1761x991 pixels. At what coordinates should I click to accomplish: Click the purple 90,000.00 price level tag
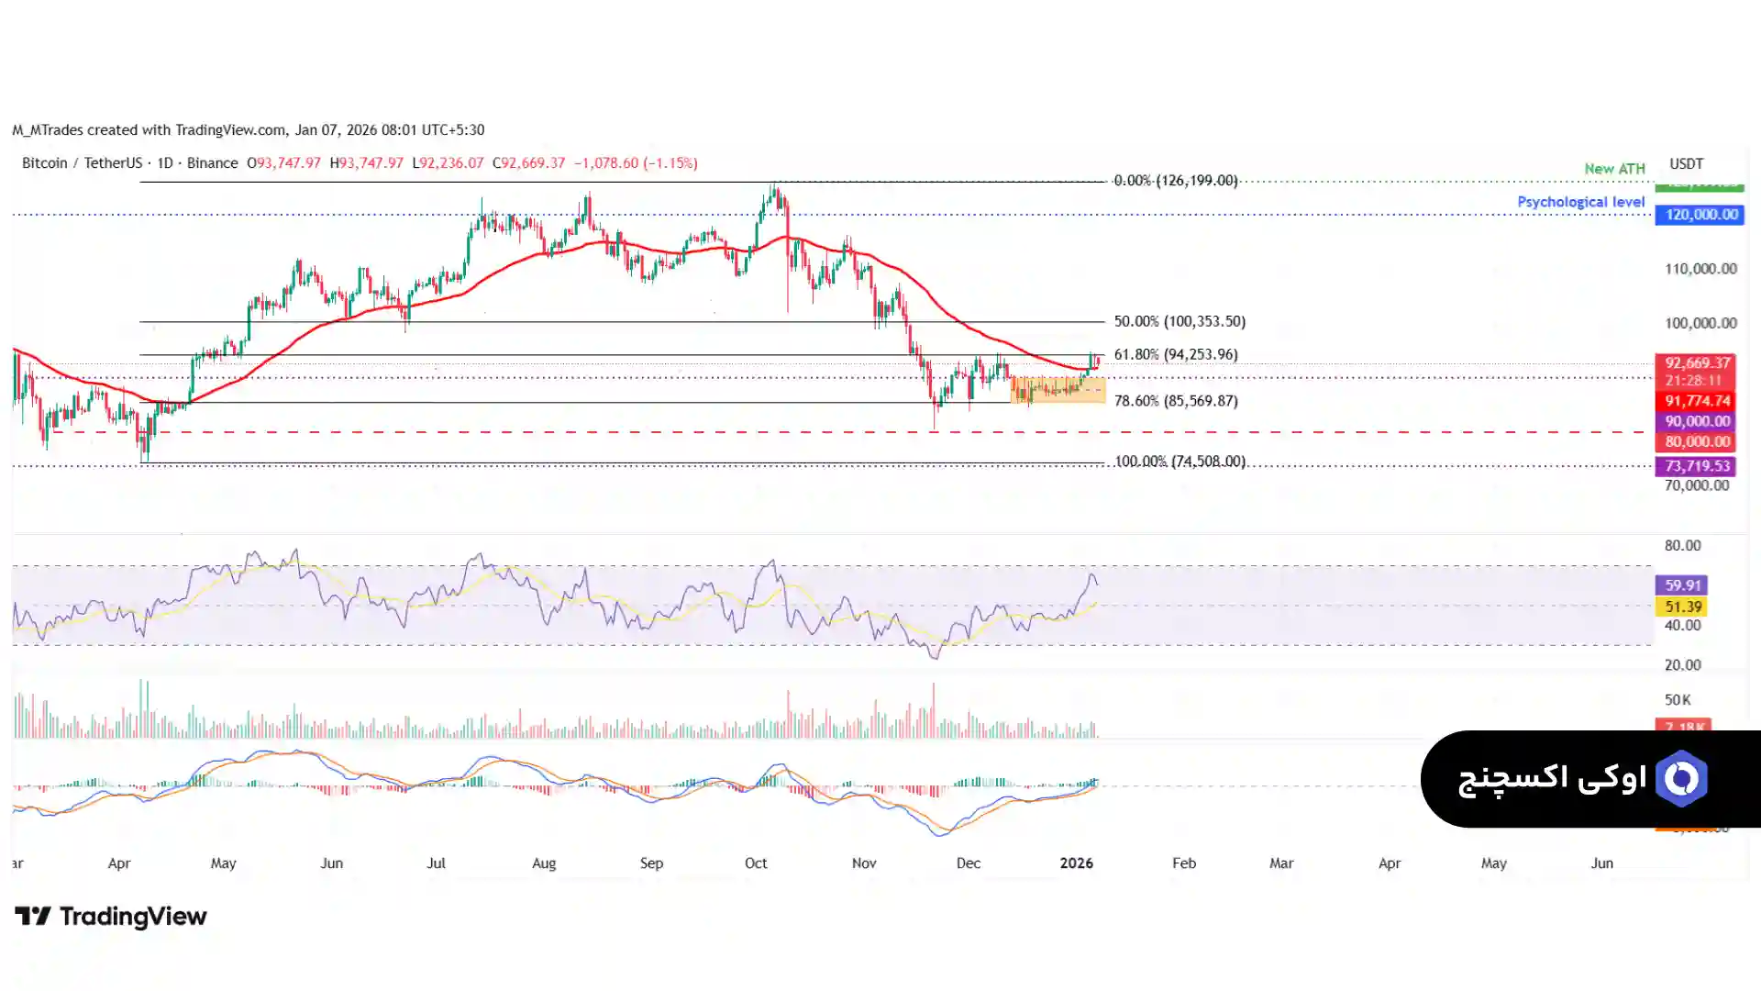coord(1696,421)
